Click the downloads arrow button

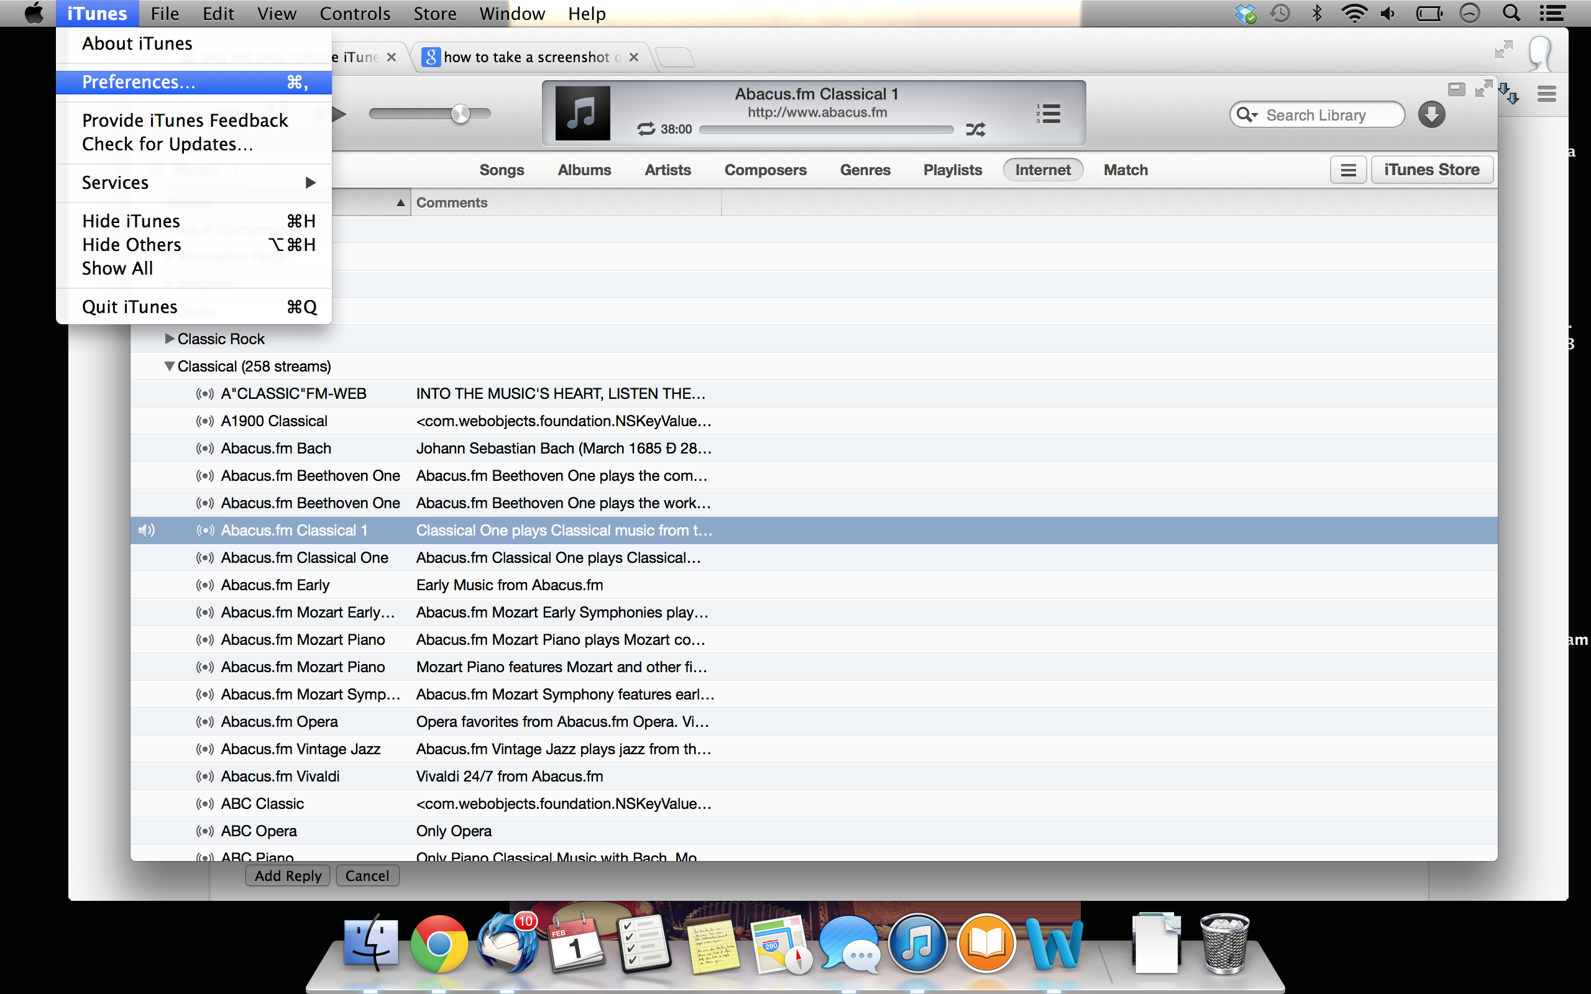1431,115
